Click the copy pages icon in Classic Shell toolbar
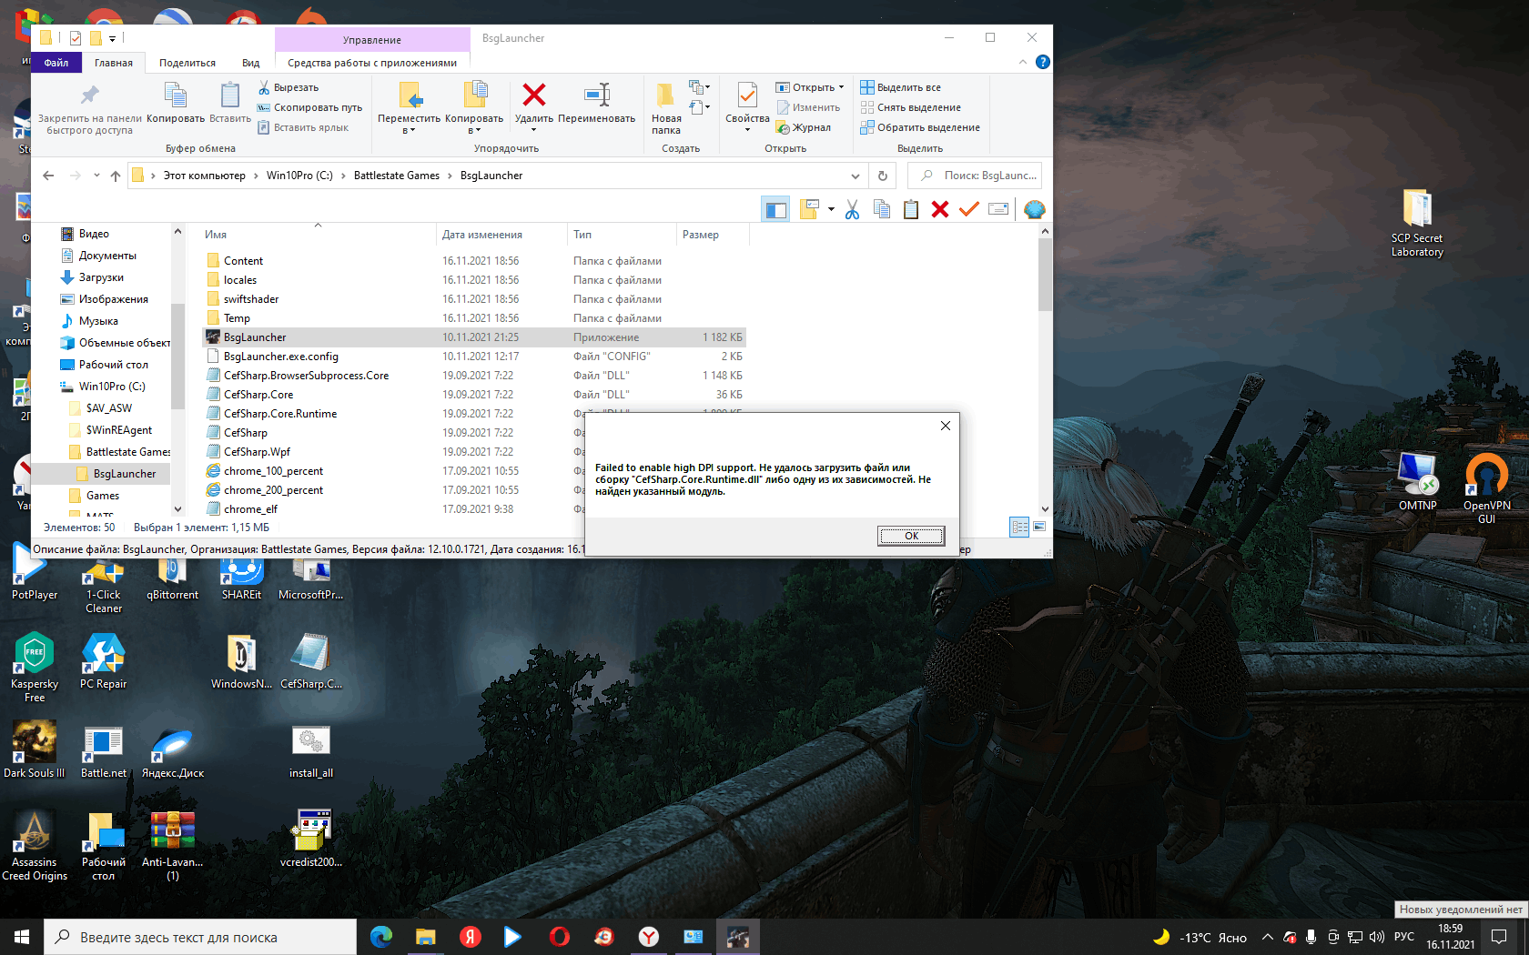The image size is (1529, 955). [x=881, y=210]
